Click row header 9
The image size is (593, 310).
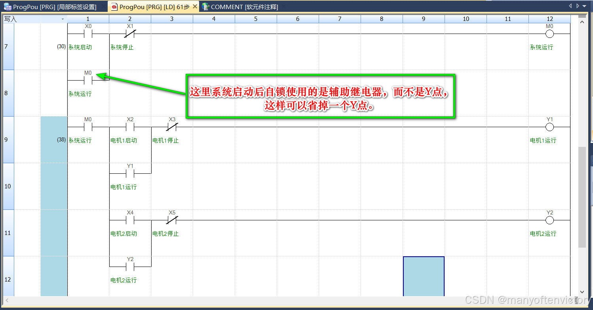(8, 139)
